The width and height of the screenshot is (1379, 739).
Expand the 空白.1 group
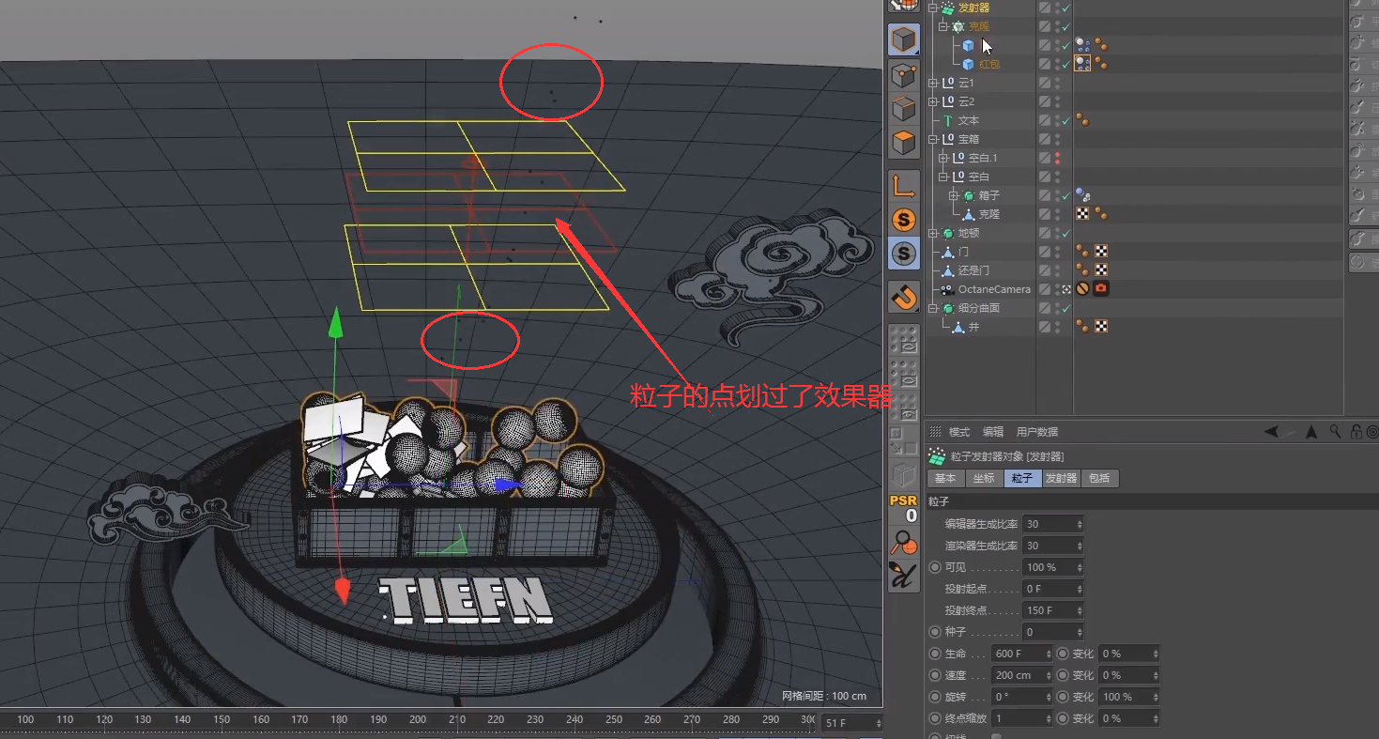click(x=943, y=158)
